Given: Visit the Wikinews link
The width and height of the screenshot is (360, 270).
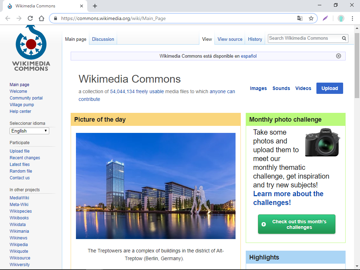Looking at the screenshot, I should [x=18, y=238].
